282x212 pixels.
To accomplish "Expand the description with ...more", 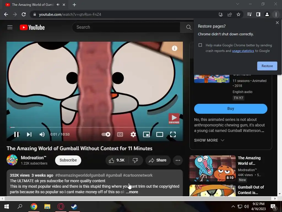I will [x=132, y=192].
